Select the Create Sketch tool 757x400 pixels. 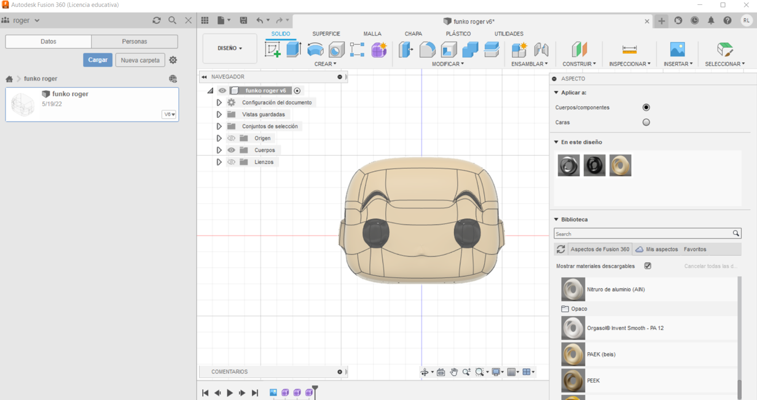pos(273,50)
